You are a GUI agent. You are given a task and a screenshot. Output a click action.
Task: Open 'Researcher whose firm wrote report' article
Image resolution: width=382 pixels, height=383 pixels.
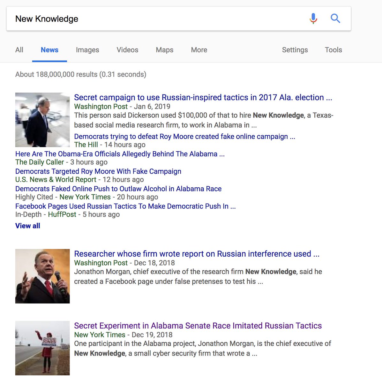pos(197,254)
